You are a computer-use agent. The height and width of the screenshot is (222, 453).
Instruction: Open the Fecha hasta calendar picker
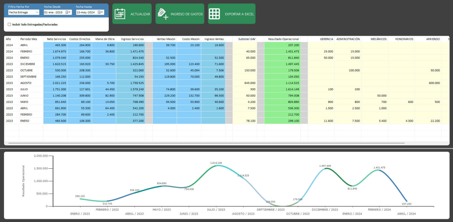(100, 12)
